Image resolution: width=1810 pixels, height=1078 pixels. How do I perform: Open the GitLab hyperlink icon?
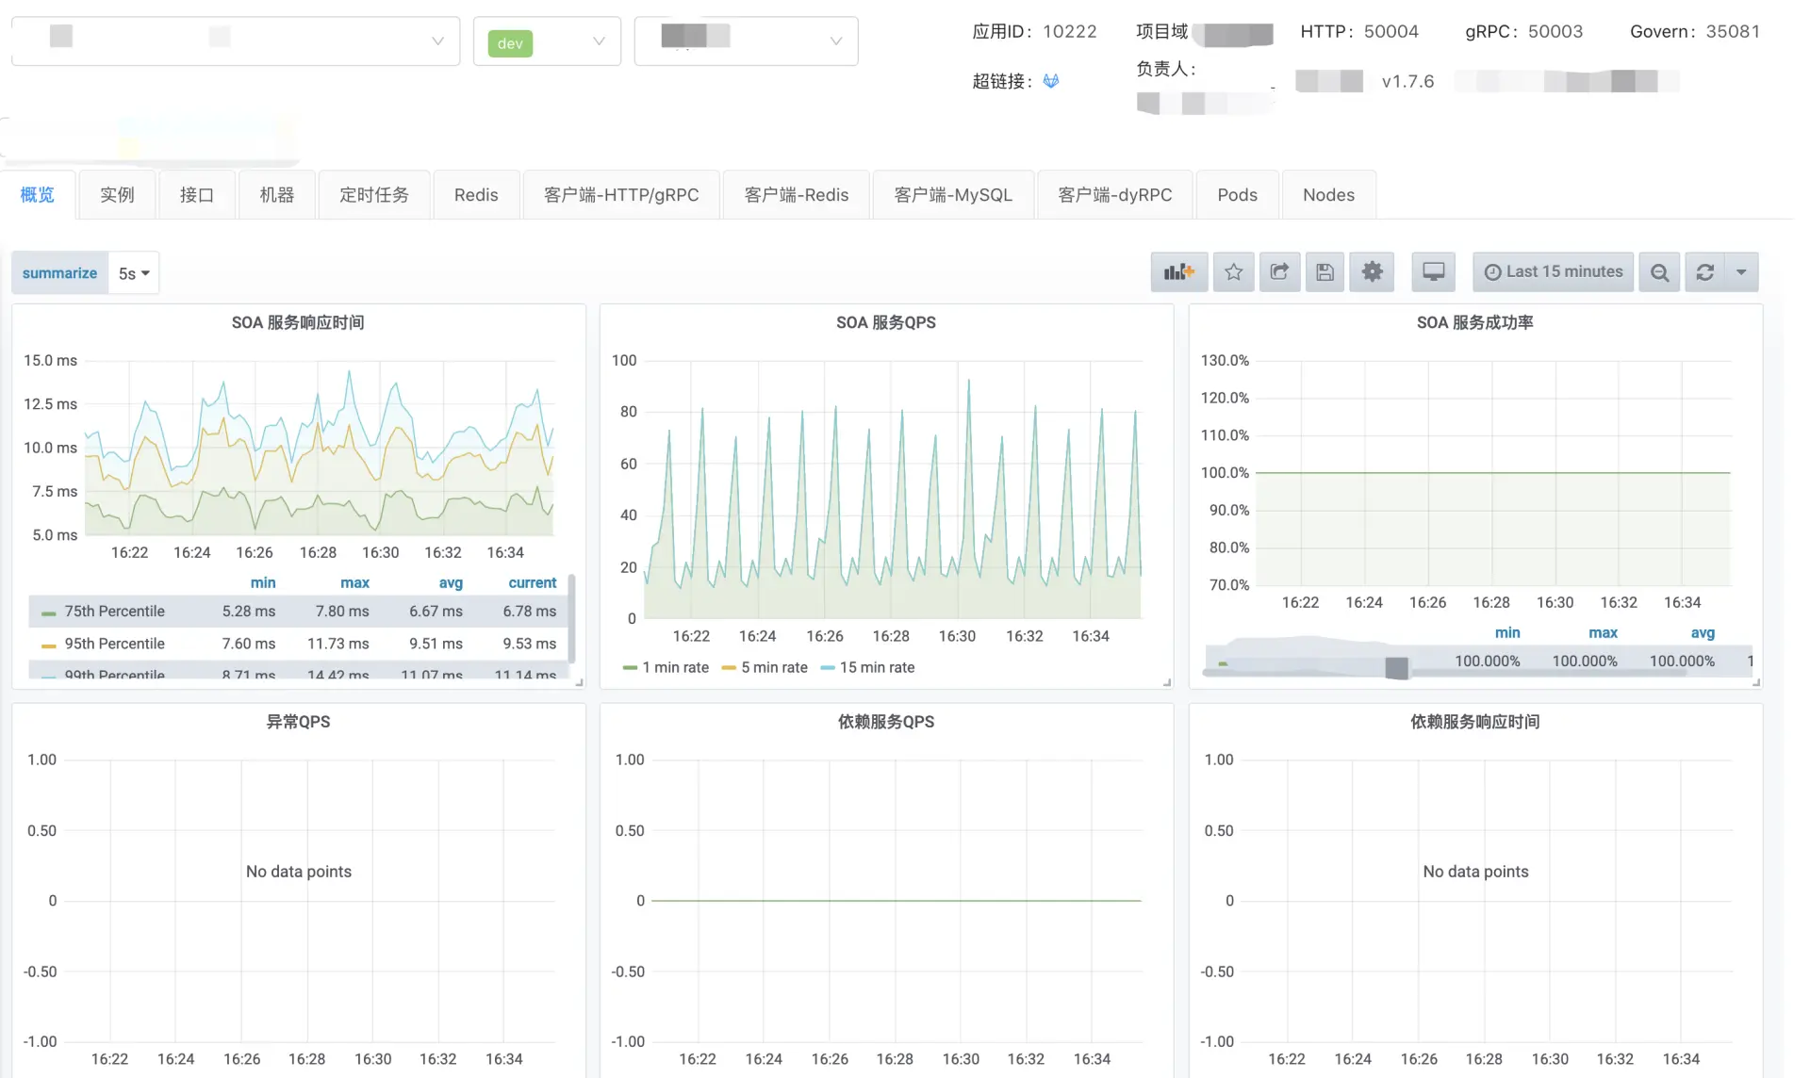tap(1051, 81)
